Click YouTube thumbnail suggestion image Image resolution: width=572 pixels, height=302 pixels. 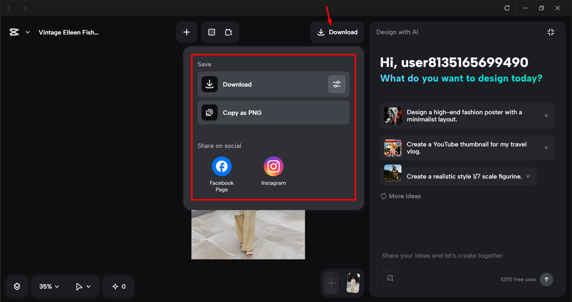pos(393,148)
